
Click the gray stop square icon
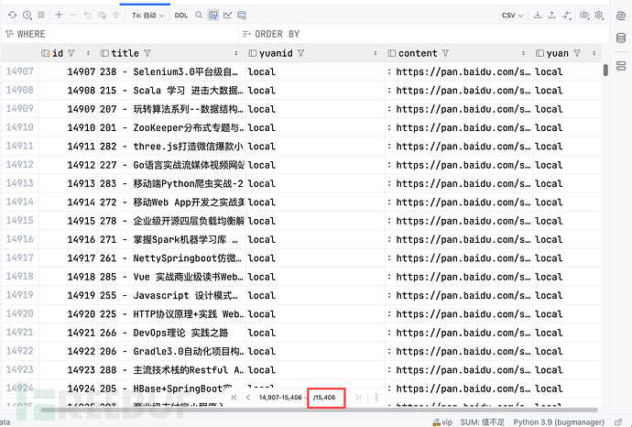pyautogui.click(x=40, y=15)
